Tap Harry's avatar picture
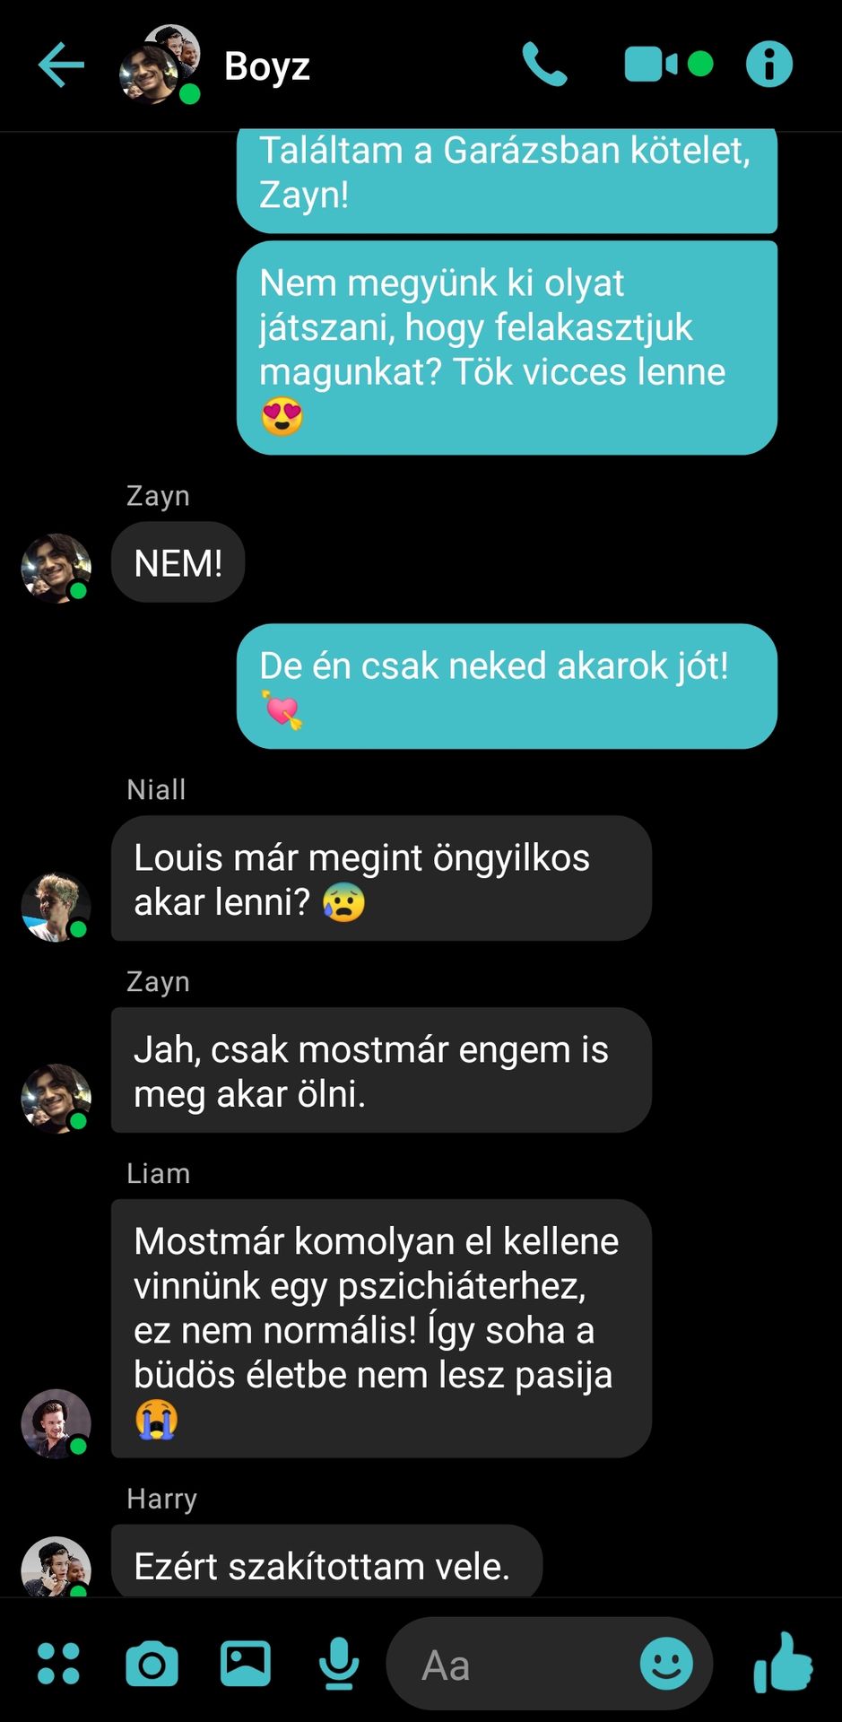 56,1568
